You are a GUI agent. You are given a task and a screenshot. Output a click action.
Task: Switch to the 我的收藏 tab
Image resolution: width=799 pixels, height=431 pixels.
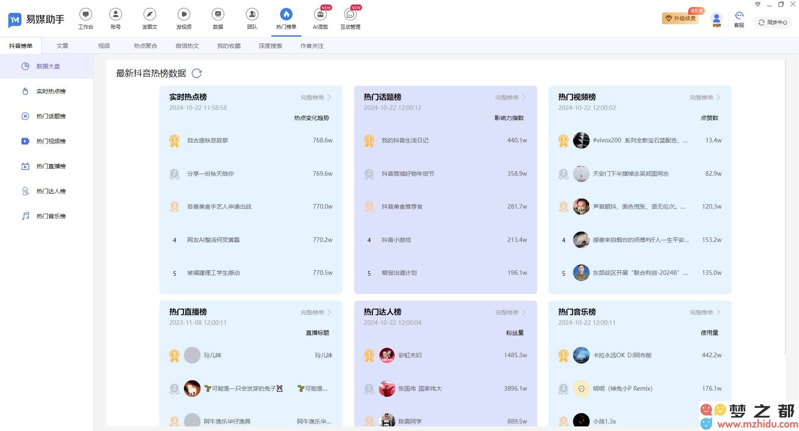pyautogui.click(x=229, y=46)
